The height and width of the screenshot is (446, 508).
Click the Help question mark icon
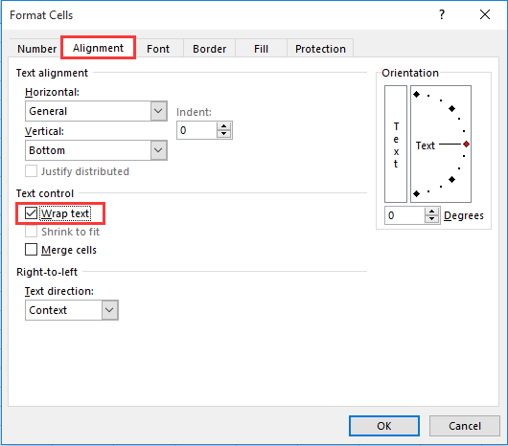tap(442, 14)
